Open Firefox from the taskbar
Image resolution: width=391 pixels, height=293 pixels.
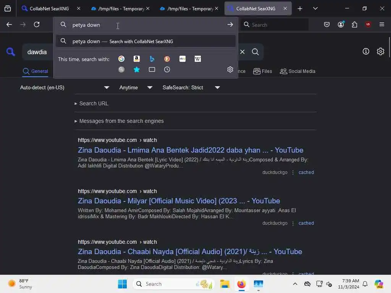click(241, 284)
